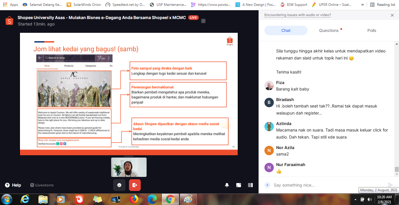Open the event info icon beside LIVE
399x205 pixels.
(203, 21)
